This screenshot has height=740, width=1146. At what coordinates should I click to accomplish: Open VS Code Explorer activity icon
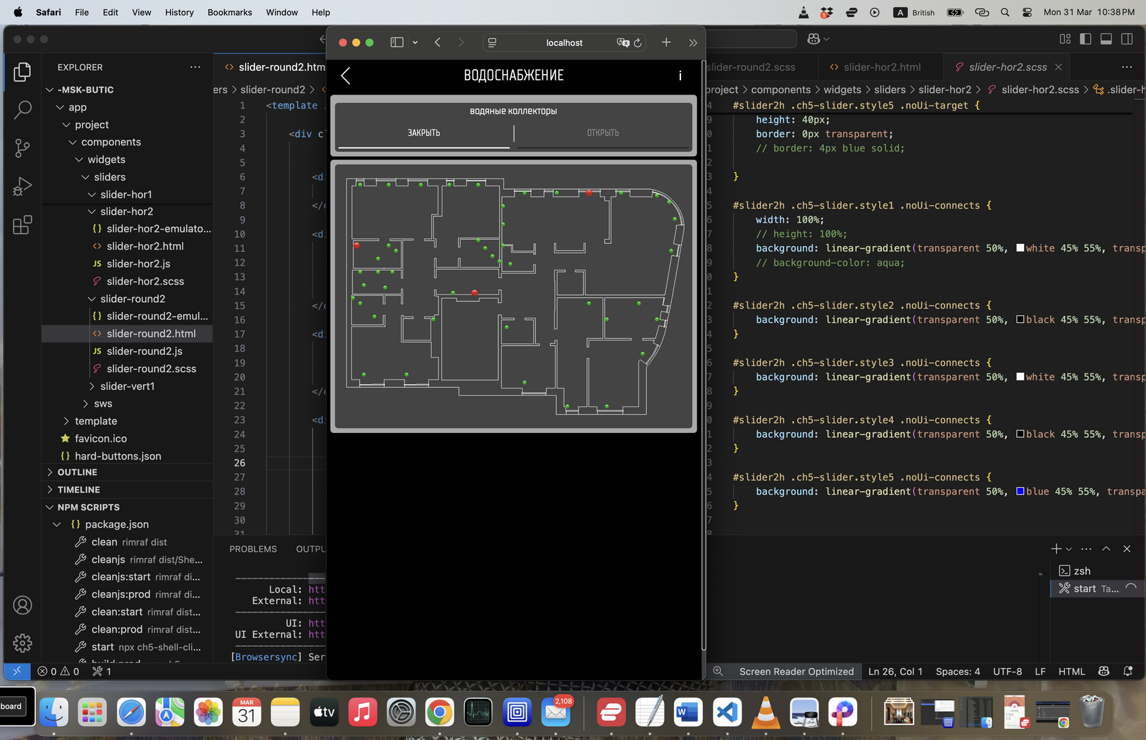23,72
